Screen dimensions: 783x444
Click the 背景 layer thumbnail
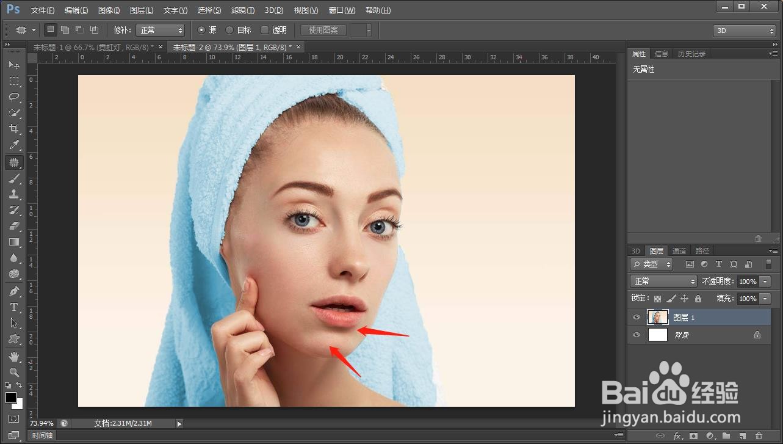[658, 335]
